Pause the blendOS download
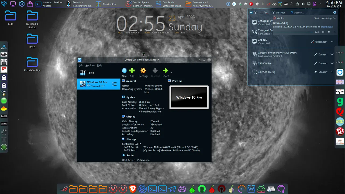Screen dimensions: 345x194 [x=323, y=32]
